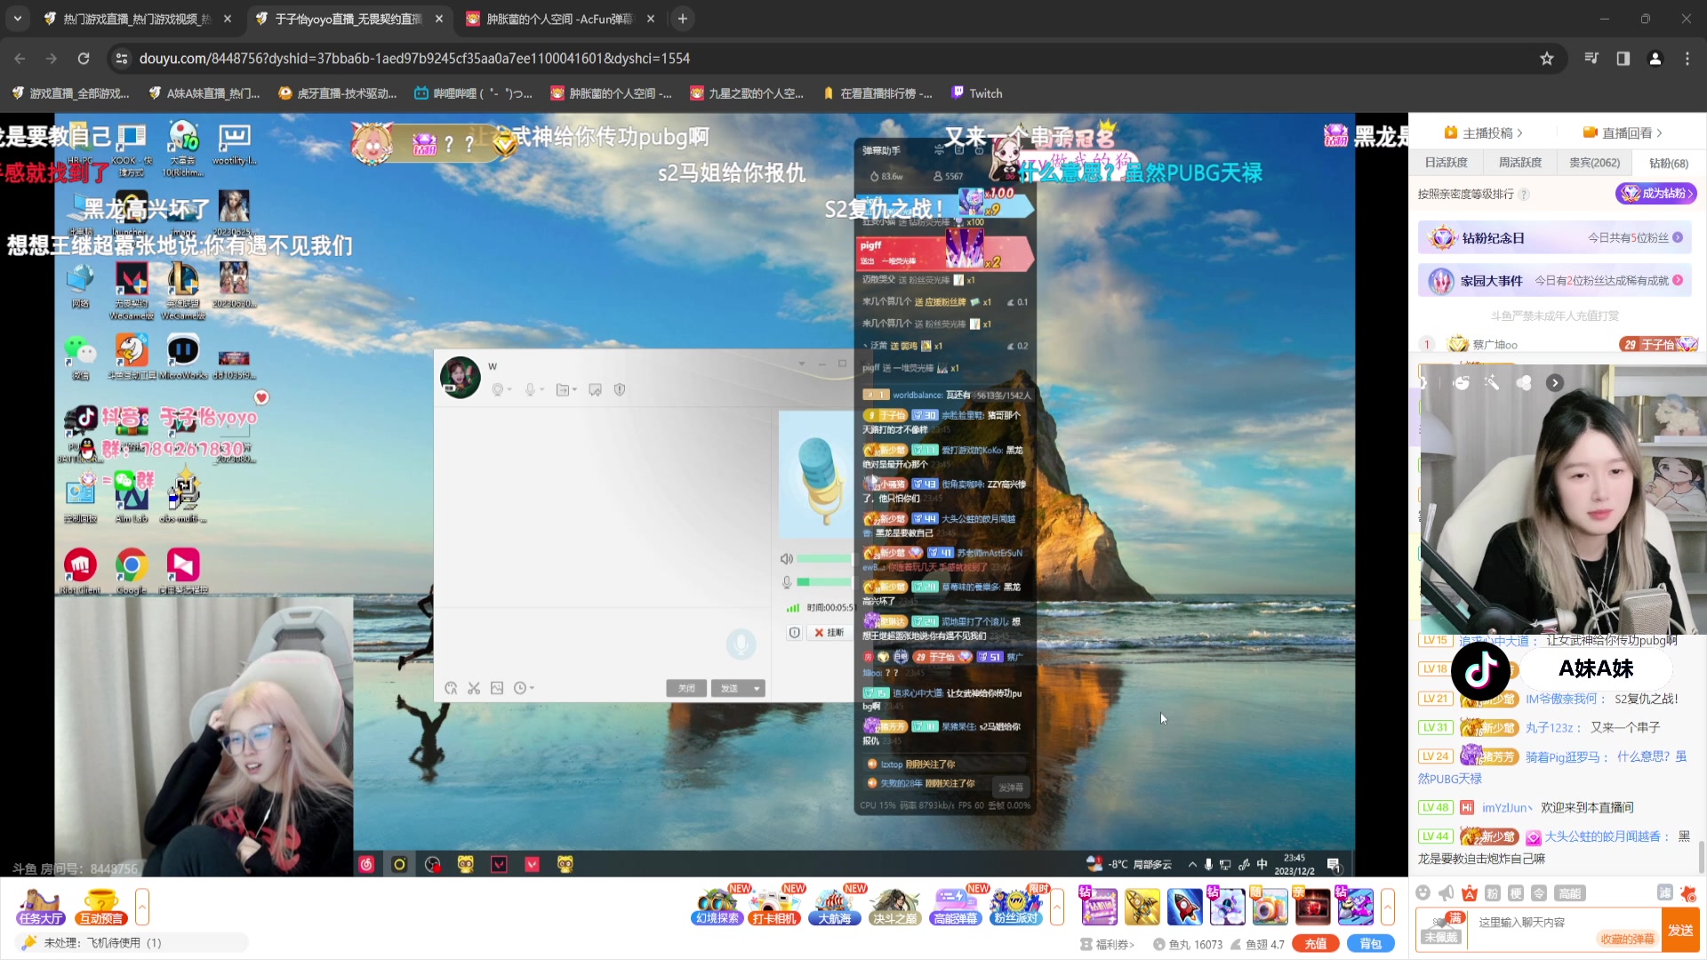Open Chrome side panel icon
The image size is (1707, 960).
click(x=1623, y=59)
